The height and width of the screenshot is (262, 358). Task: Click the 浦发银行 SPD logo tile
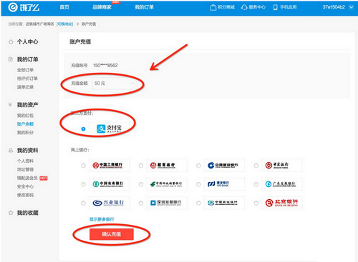224,184
